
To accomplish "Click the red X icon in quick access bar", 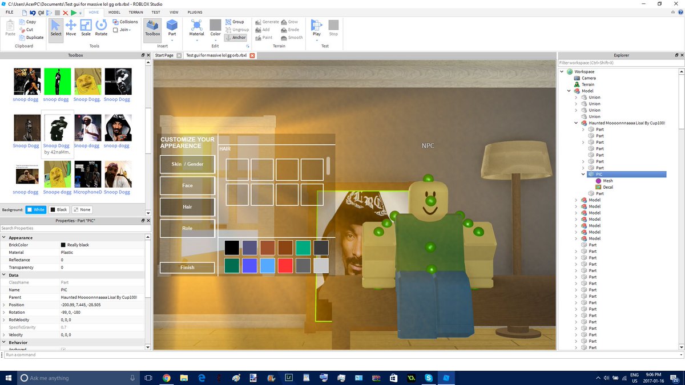I will pos(65,12).
